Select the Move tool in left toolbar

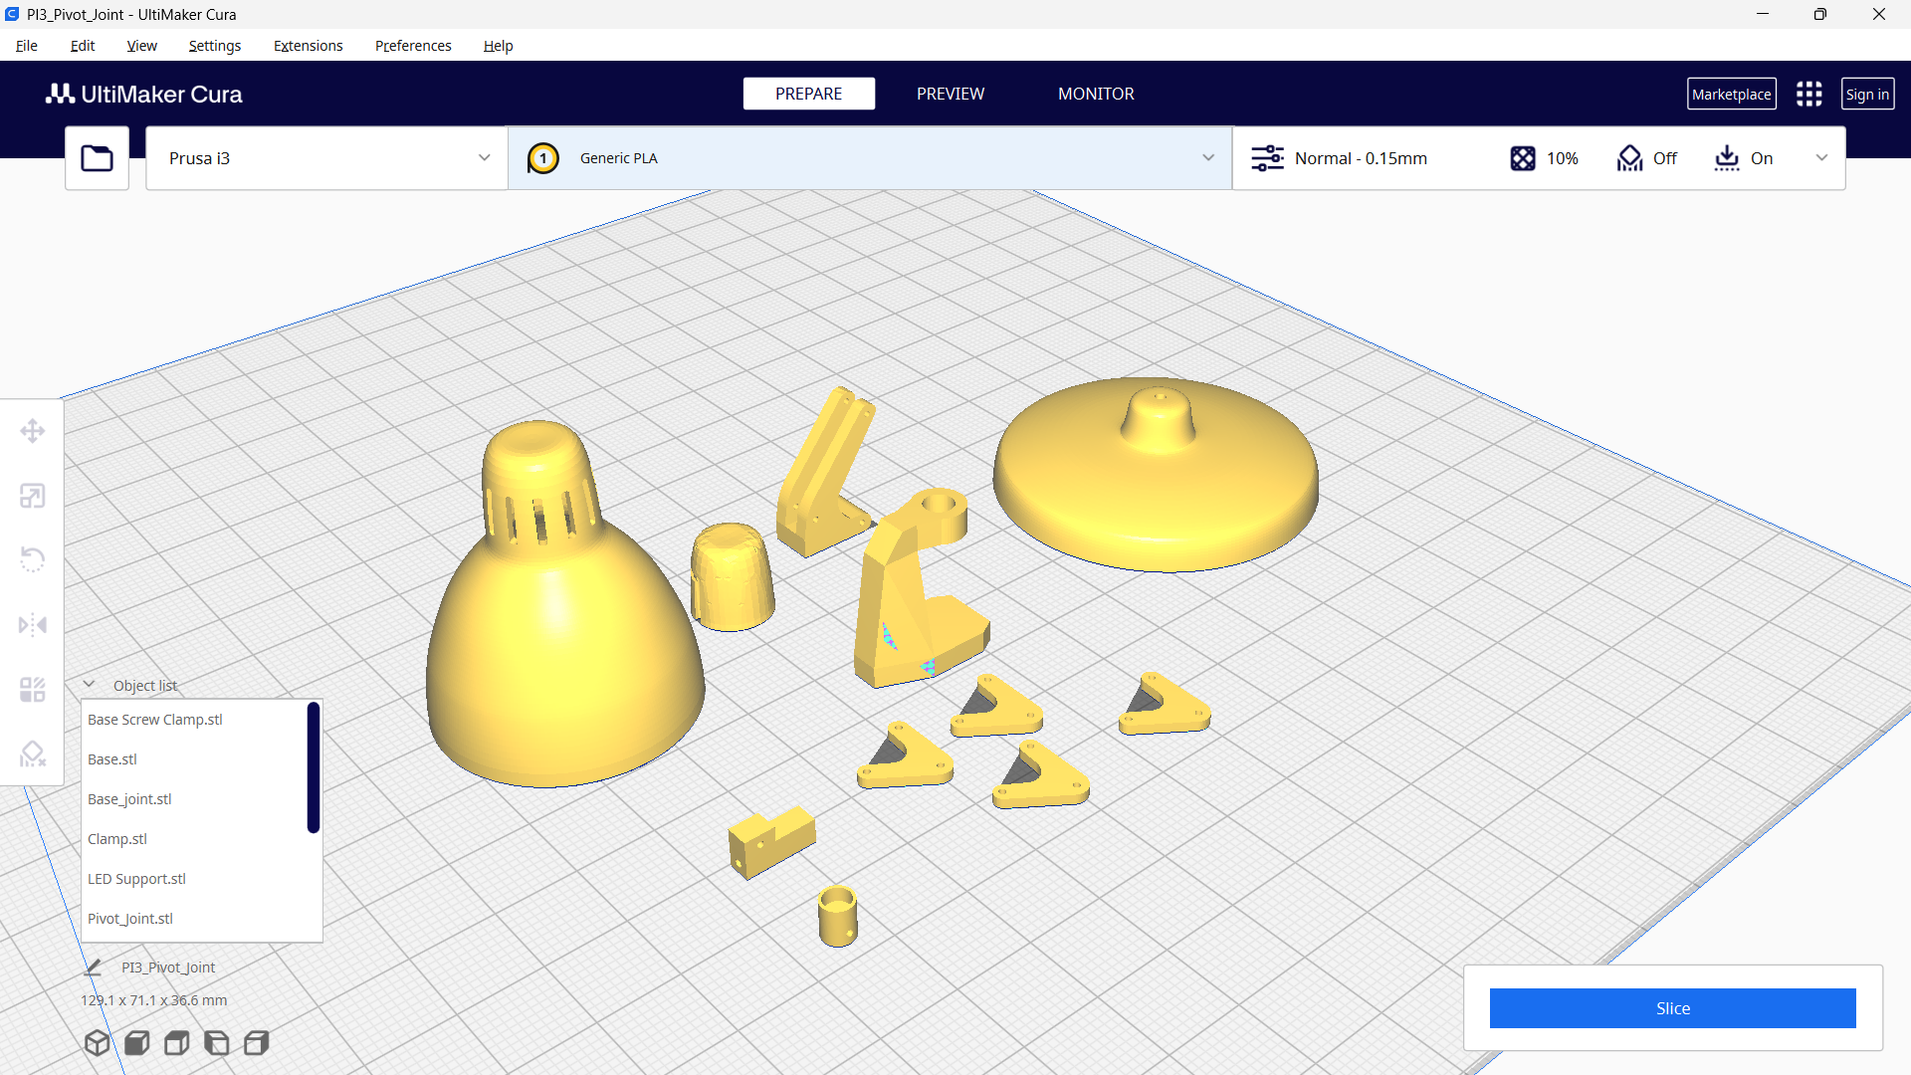click(x=32, y=431)
